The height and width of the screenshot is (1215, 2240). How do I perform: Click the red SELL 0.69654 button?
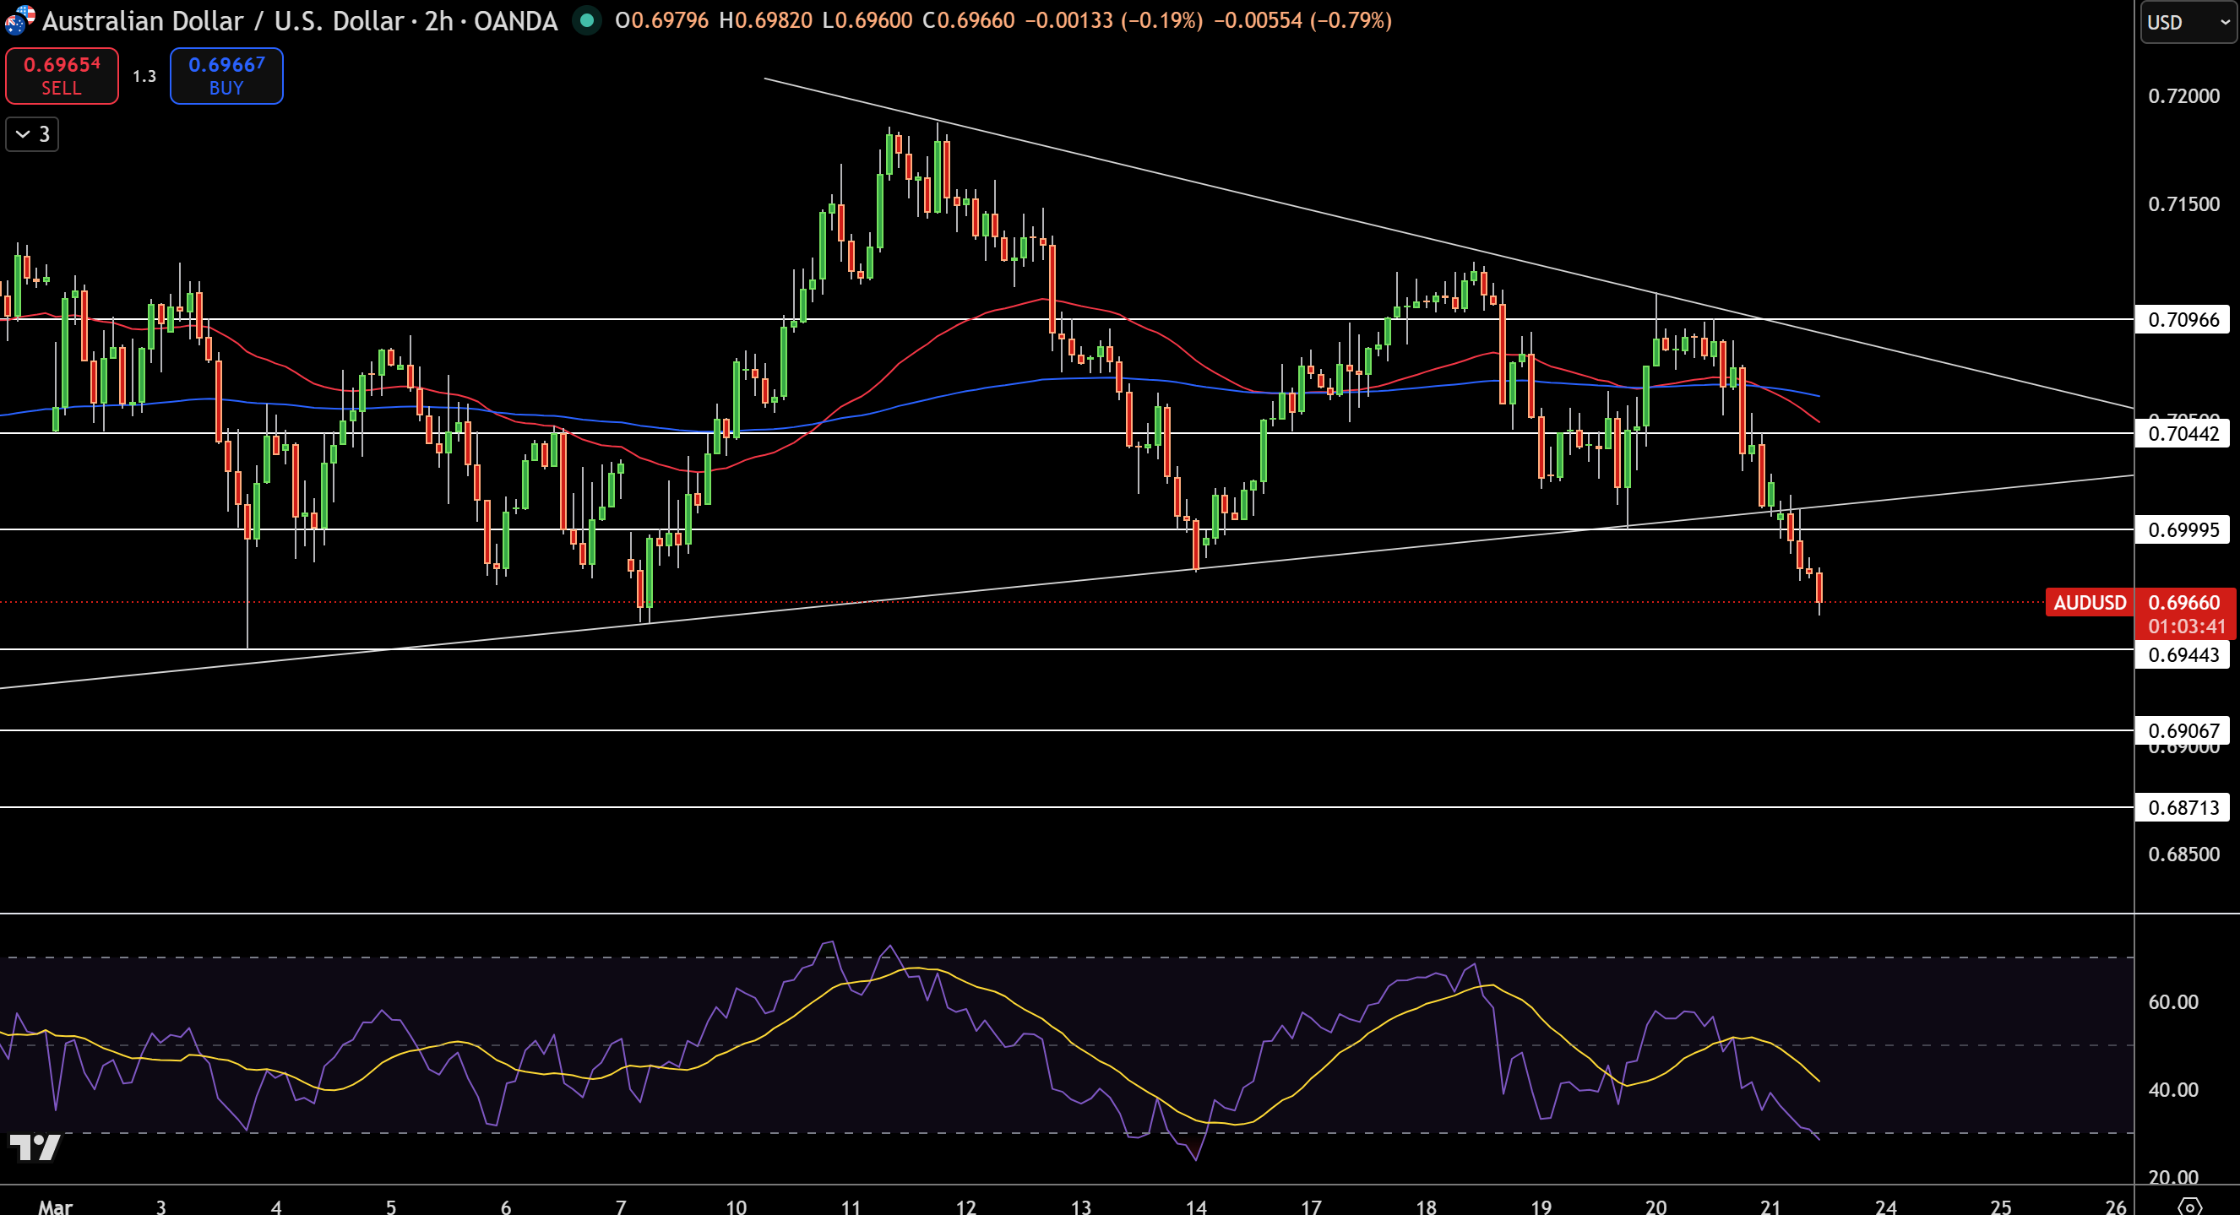coord(62,76)
